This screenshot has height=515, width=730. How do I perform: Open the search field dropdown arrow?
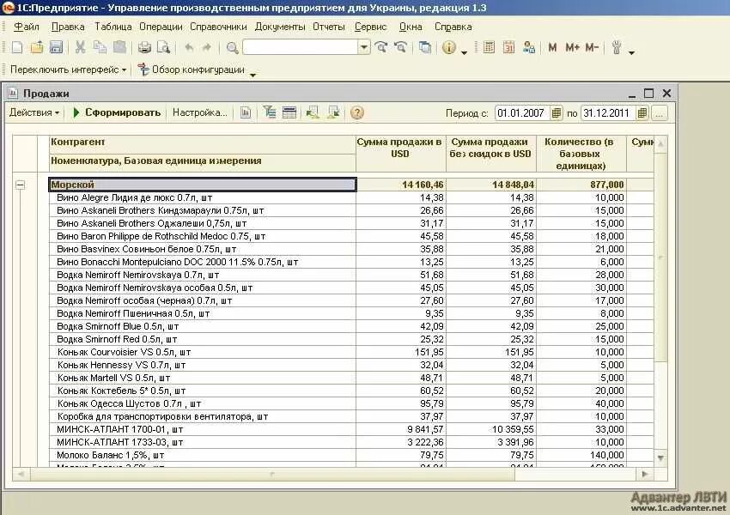[364, 47]
